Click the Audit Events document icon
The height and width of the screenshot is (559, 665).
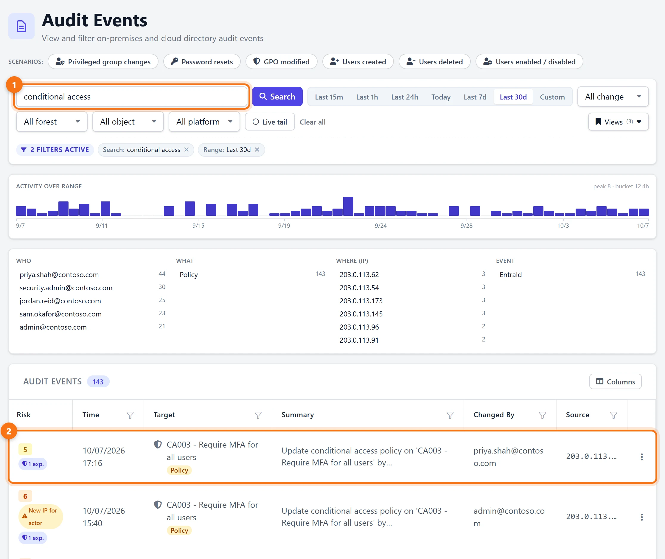[x=21, y=26]
